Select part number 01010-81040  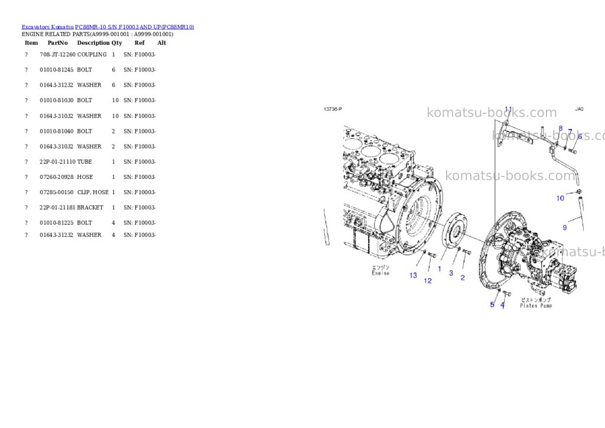(56, 131)
